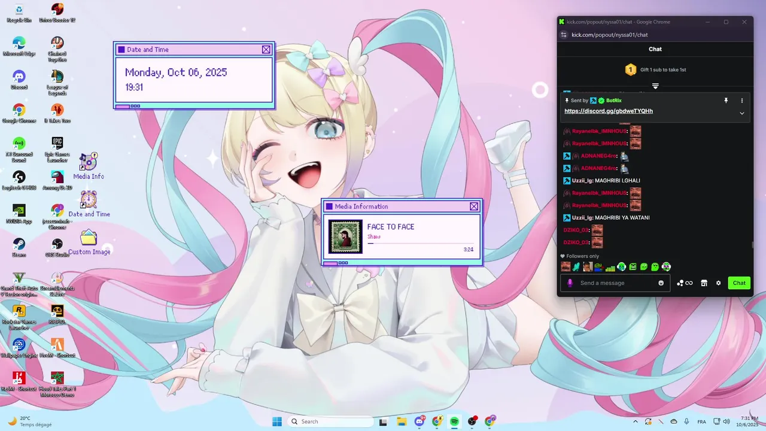Image resolution: width=766 pixels, height=431 pixels.
Task: Open the chat shop icon
Action: point(704,283)
